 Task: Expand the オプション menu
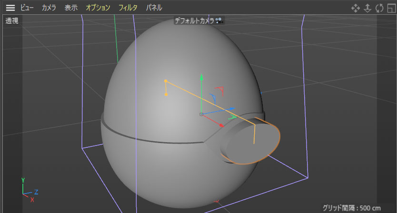98,8
